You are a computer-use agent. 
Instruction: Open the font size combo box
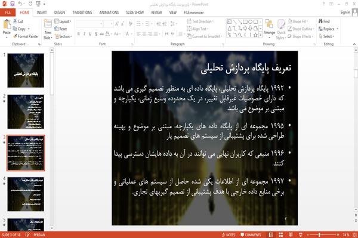[x=108, y=24]
